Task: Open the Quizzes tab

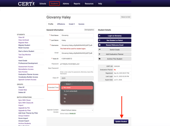Action: click(x=81, y=24)
